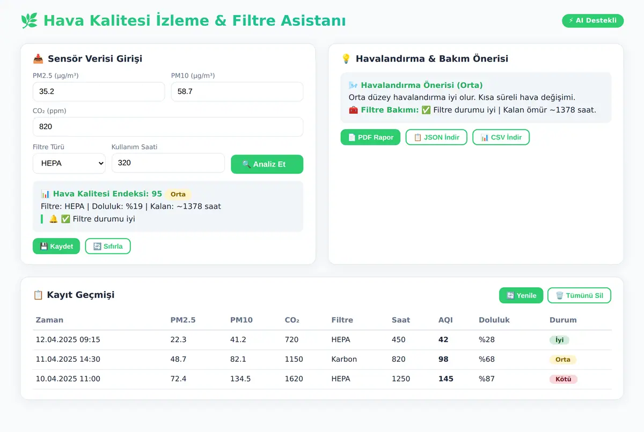The image size is (644, 432).
Task: Refresh history with Yenile
Action: point(521,295)
